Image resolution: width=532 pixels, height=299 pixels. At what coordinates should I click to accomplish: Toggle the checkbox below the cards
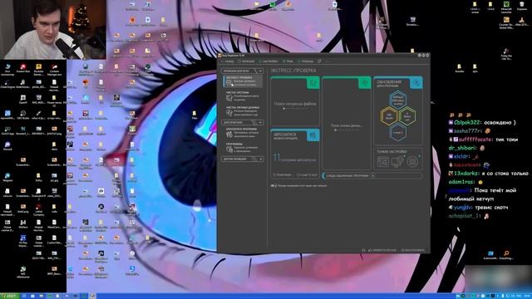click(273, 186)
